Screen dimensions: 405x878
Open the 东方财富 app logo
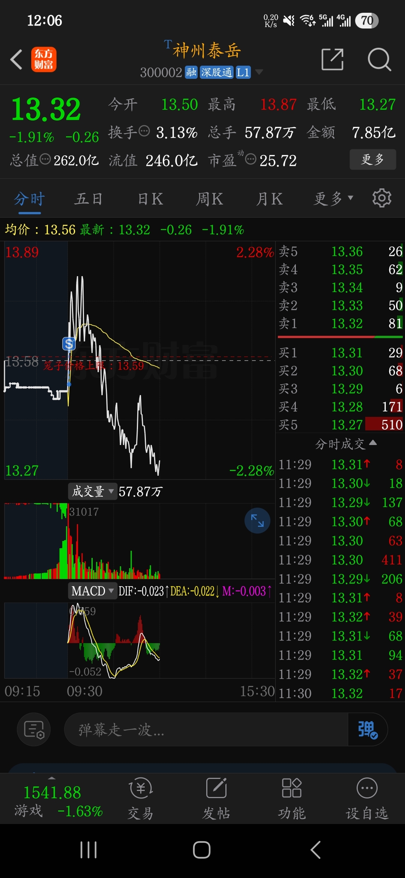click(43, 59)
